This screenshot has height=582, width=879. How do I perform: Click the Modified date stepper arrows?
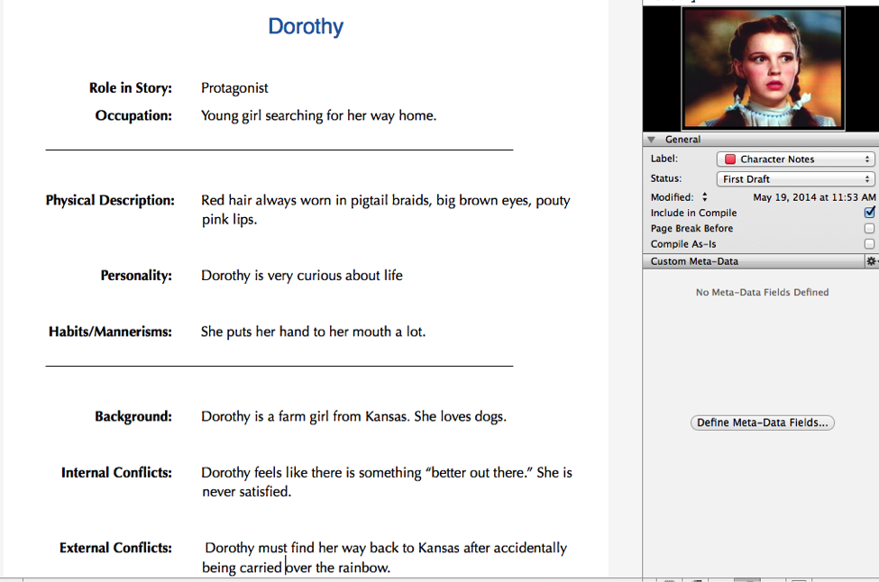[705, 197]
